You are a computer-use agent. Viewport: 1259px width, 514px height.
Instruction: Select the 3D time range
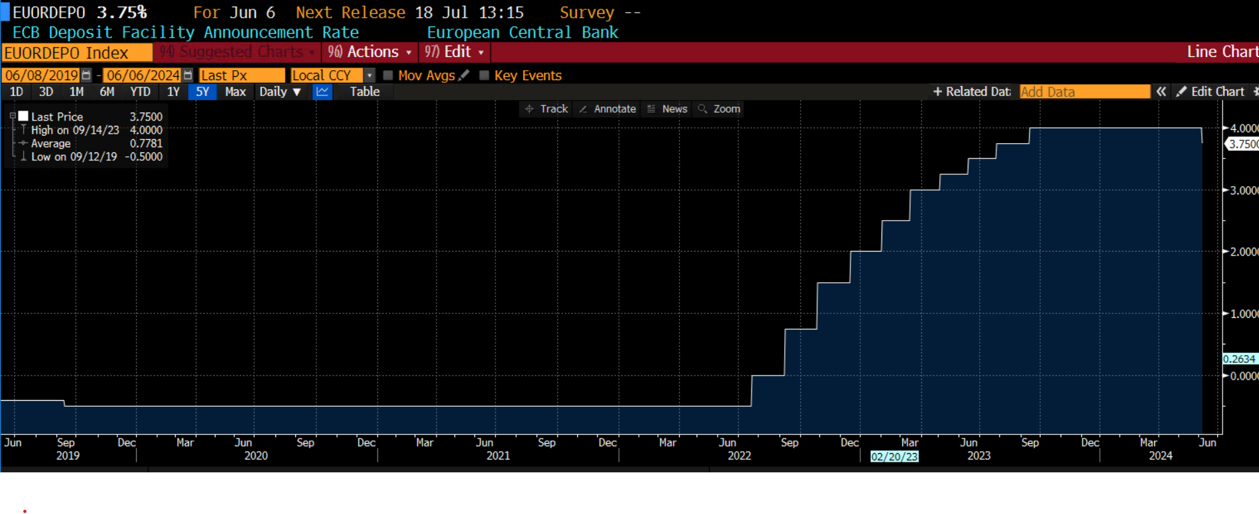46,92
